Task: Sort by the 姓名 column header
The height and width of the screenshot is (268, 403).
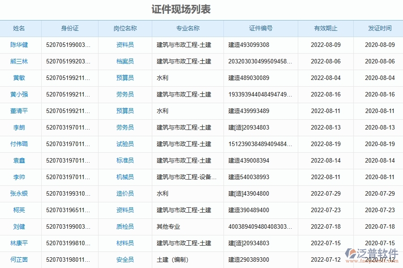Action: [20, 29]
